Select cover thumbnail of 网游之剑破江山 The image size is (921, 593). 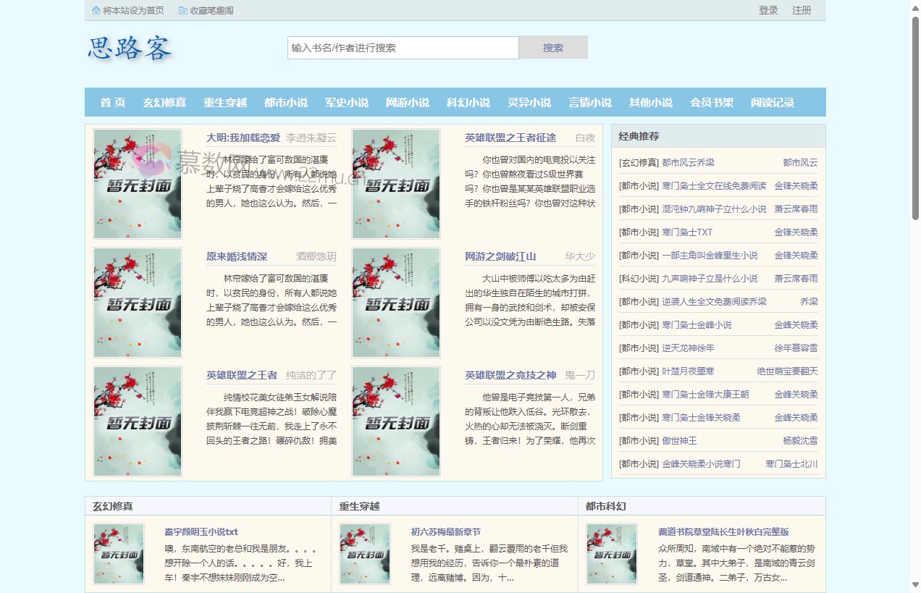click(x=396, y=303)
